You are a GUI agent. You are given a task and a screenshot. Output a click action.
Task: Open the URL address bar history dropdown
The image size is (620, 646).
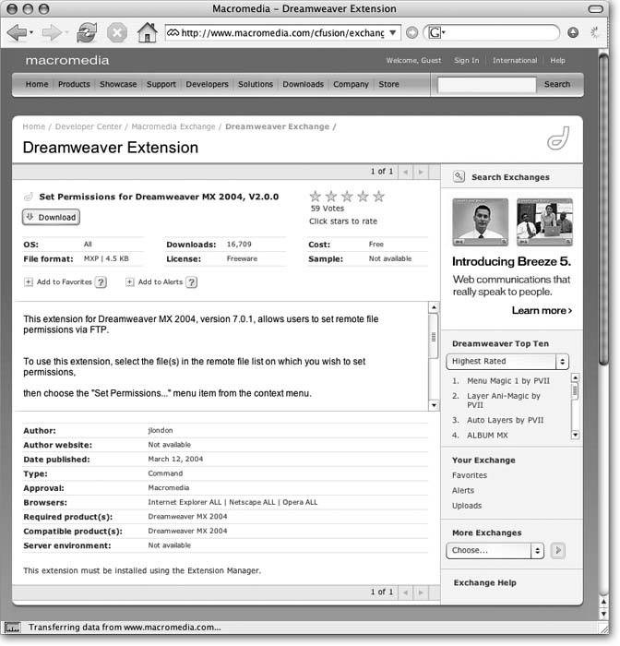[394, 33]
